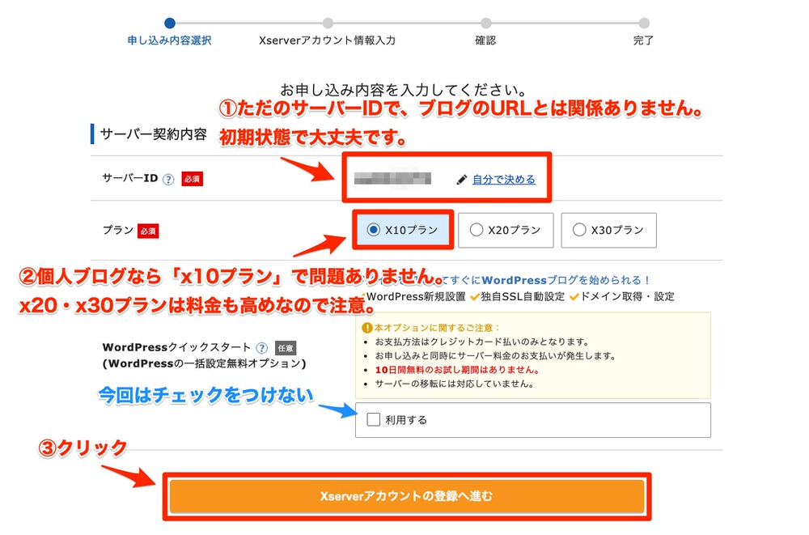This screenshot has height=535, width=809.
Task: Click the red note 10日間無料のお試し期間はありません。
Action: 458,370
